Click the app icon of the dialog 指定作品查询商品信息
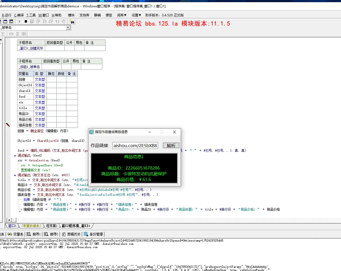 [x=92, y=132]
